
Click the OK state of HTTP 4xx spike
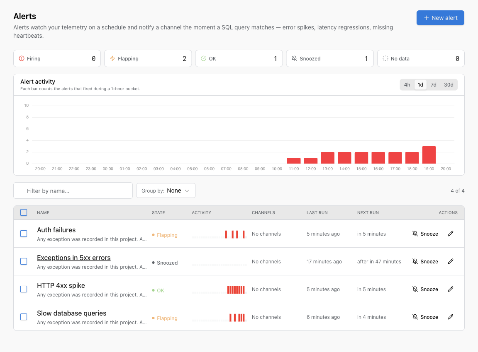pos(158,291)
